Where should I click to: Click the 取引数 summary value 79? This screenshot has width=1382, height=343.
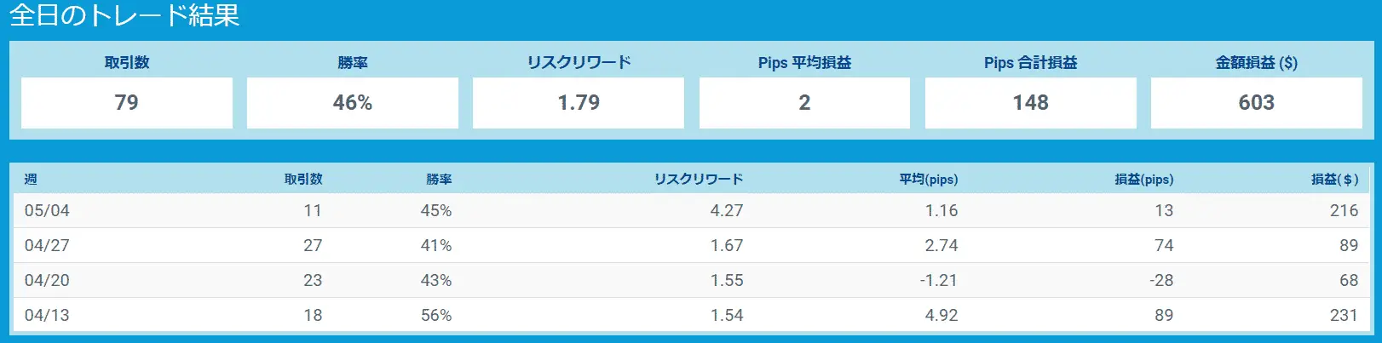[126, 103]
